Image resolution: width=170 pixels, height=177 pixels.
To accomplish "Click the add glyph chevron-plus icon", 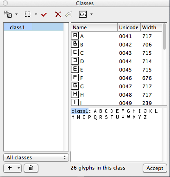I will coord(69,14).
